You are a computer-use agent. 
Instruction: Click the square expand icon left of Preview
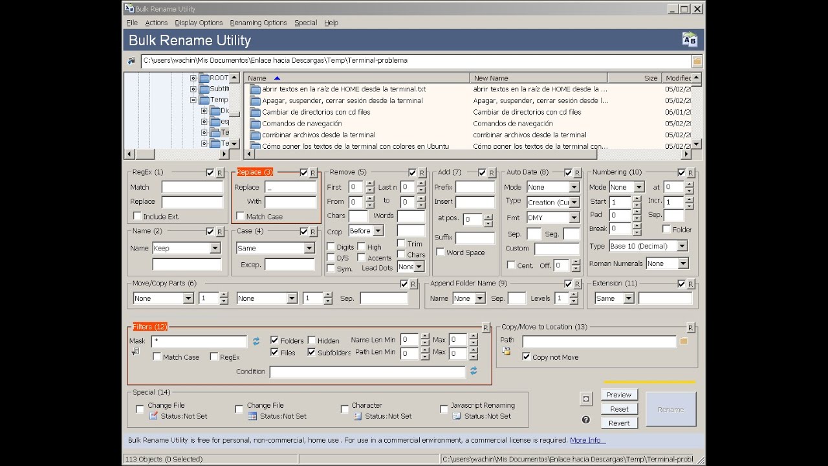(586, 399)
